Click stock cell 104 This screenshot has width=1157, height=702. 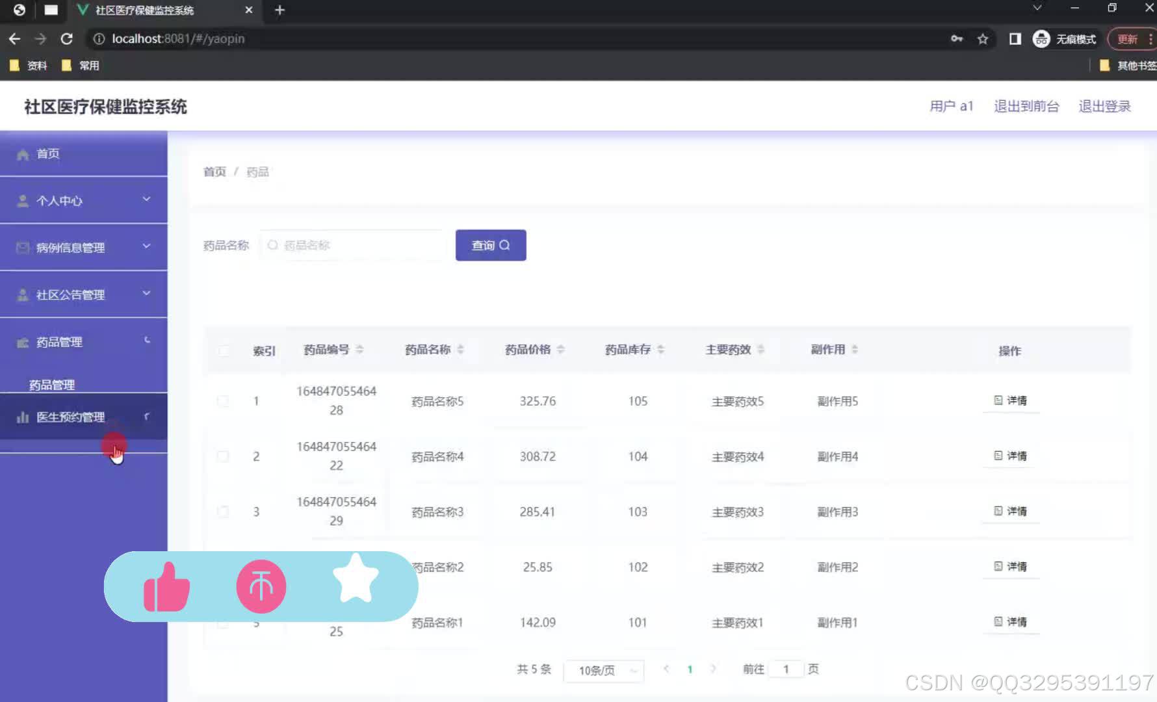coord(638,456)
